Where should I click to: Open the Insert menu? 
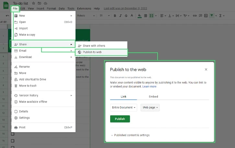pyautogui.click(x=40, y=8)
